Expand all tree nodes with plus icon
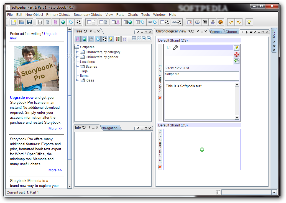The width and height of the screenshot is (286, 203). 144,38
